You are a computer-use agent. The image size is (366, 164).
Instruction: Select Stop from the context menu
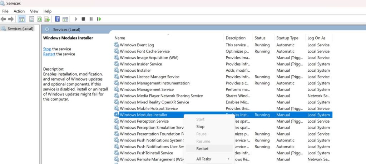200,127
